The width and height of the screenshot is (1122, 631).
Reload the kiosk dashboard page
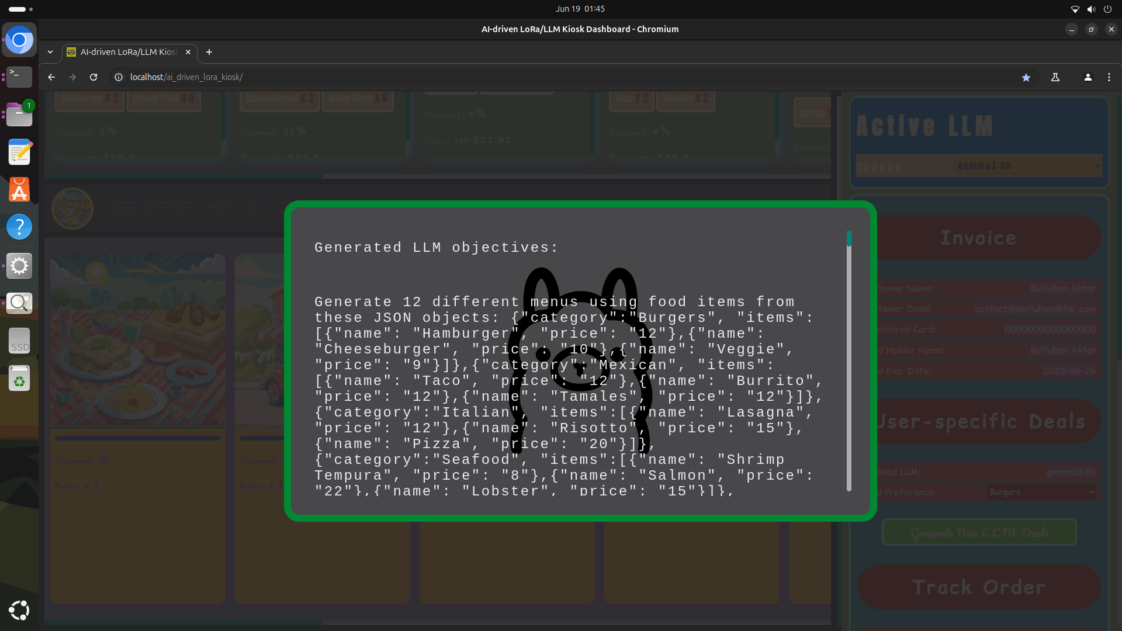pos(93,77)
